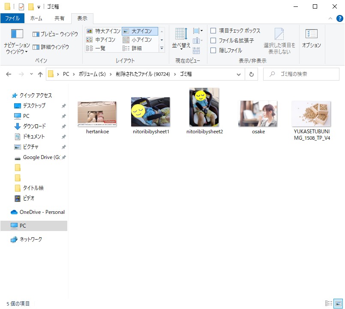Go up one folder level arrow
This screenshot has height=309, width=345.
pos(40,74)
